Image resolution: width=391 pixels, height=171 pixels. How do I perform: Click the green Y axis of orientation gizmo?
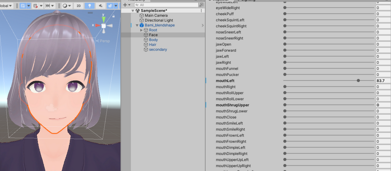(x=103, y=19)
